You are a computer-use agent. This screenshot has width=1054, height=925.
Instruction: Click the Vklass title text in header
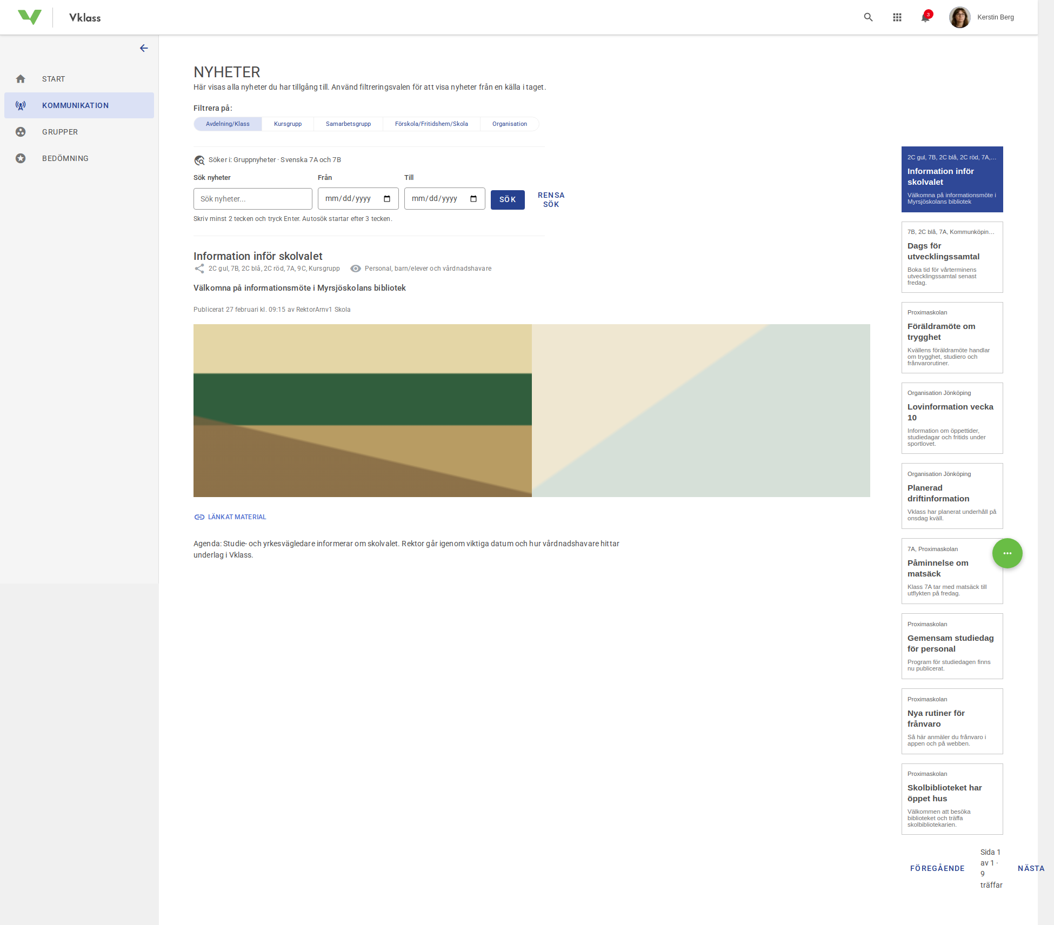(85, 18)
